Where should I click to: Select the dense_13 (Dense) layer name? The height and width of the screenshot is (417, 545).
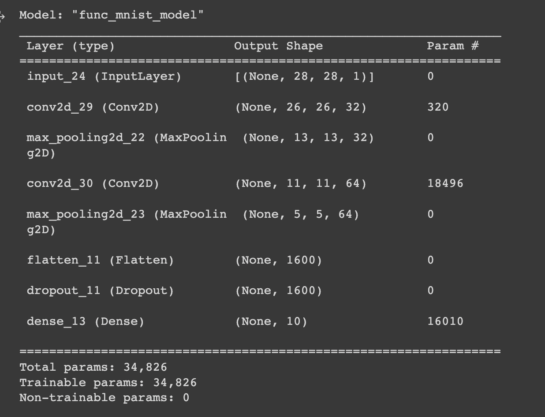point(86,322)
